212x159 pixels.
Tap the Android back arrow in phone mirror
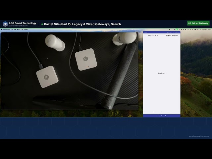point(158,116)
